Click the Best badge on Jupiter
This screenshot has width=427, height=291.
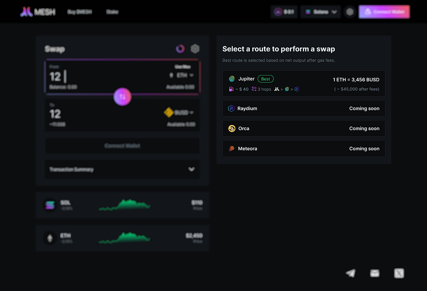coord(266,79)
